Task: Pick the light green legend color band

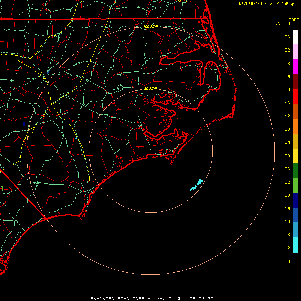Action: click(x=295, y=185)
